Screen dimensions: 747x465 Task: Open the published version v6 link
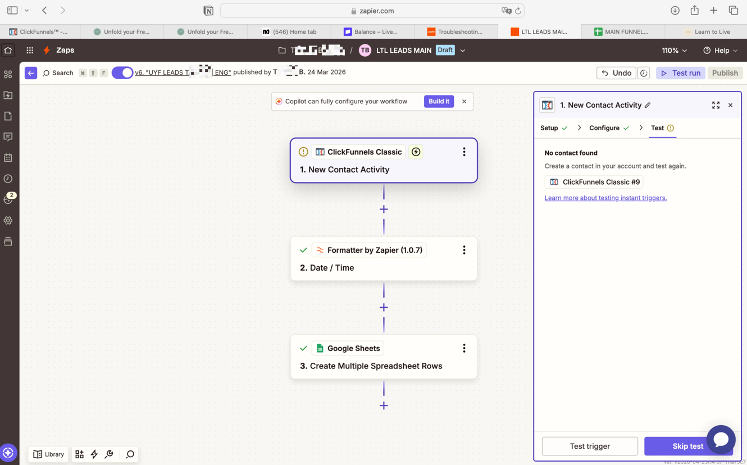[x=183, y=72]
